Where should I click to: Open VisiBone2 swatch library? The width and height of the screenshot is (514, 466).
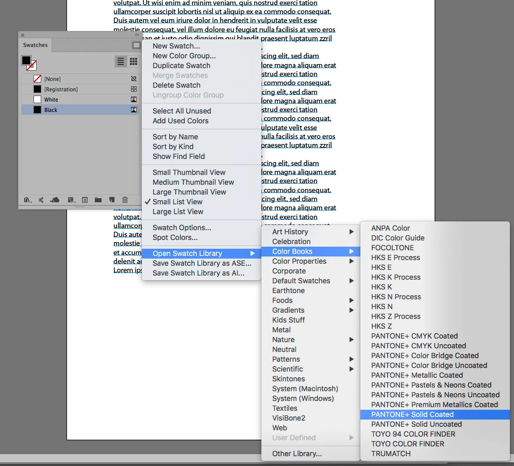click(310, 418)
